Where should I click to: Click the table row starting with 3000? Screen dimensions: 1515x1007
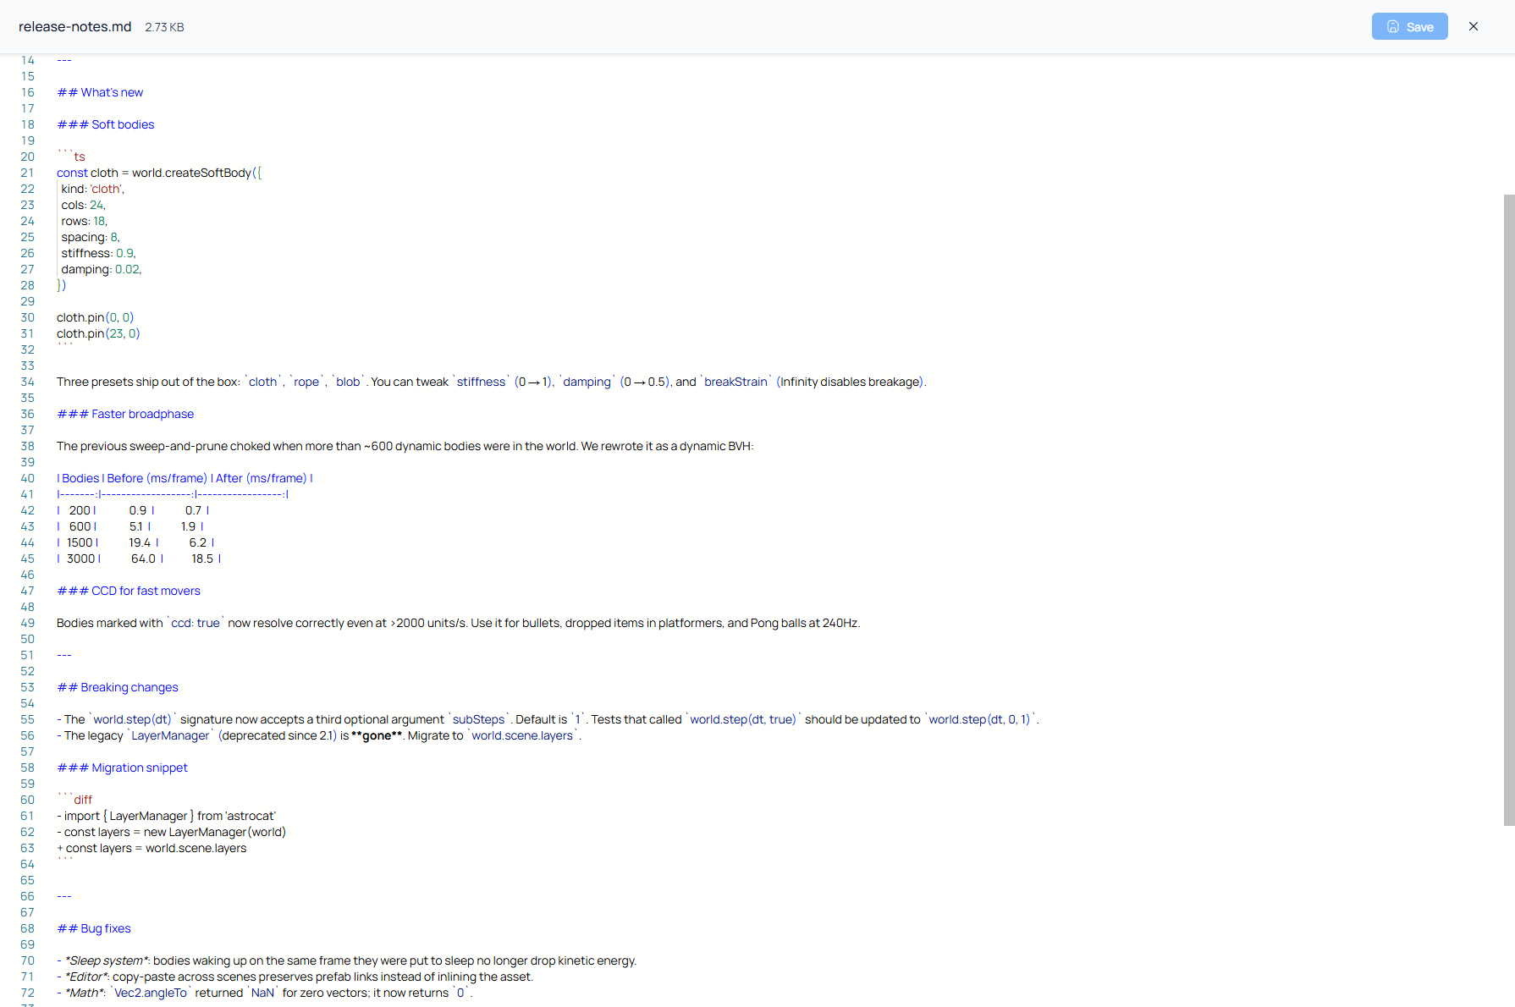[139, 559]
